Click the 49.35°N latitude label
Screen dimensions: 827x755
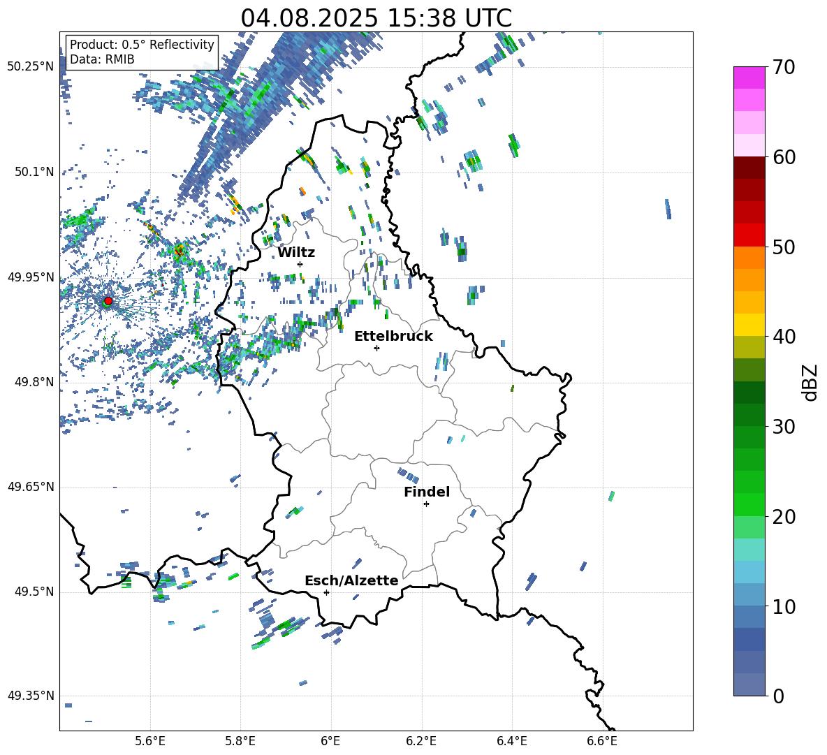pos(31,696)
